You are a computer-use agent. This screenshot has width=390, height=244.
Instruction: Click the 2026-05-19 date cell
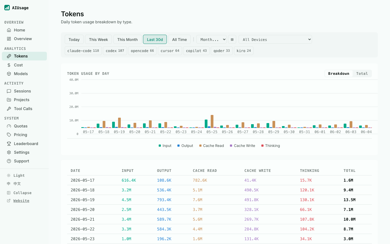coord(83,200)
